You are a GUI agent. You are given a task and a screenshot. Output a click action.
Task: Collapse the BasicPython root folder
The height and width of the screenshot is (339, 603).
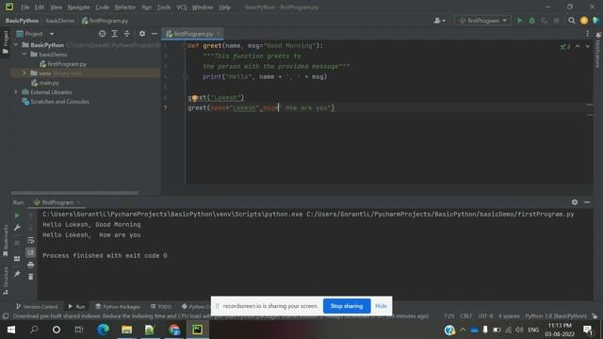[x=16, y=45]
